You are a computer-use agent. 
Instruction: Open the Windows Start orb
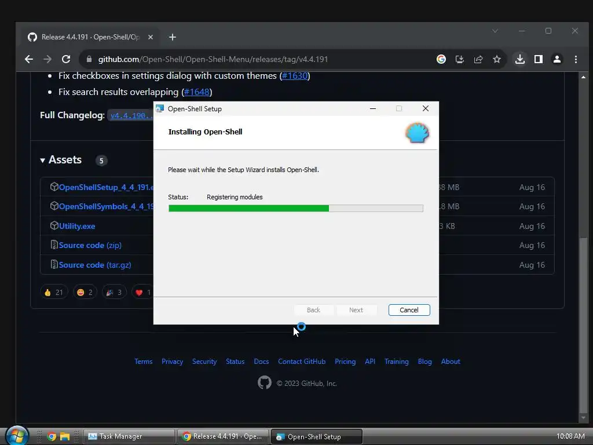(17, 436)
